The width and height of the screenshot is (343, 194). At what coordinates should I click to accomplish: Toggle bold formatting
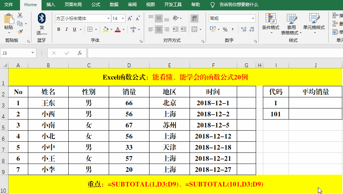coord(59,29)
